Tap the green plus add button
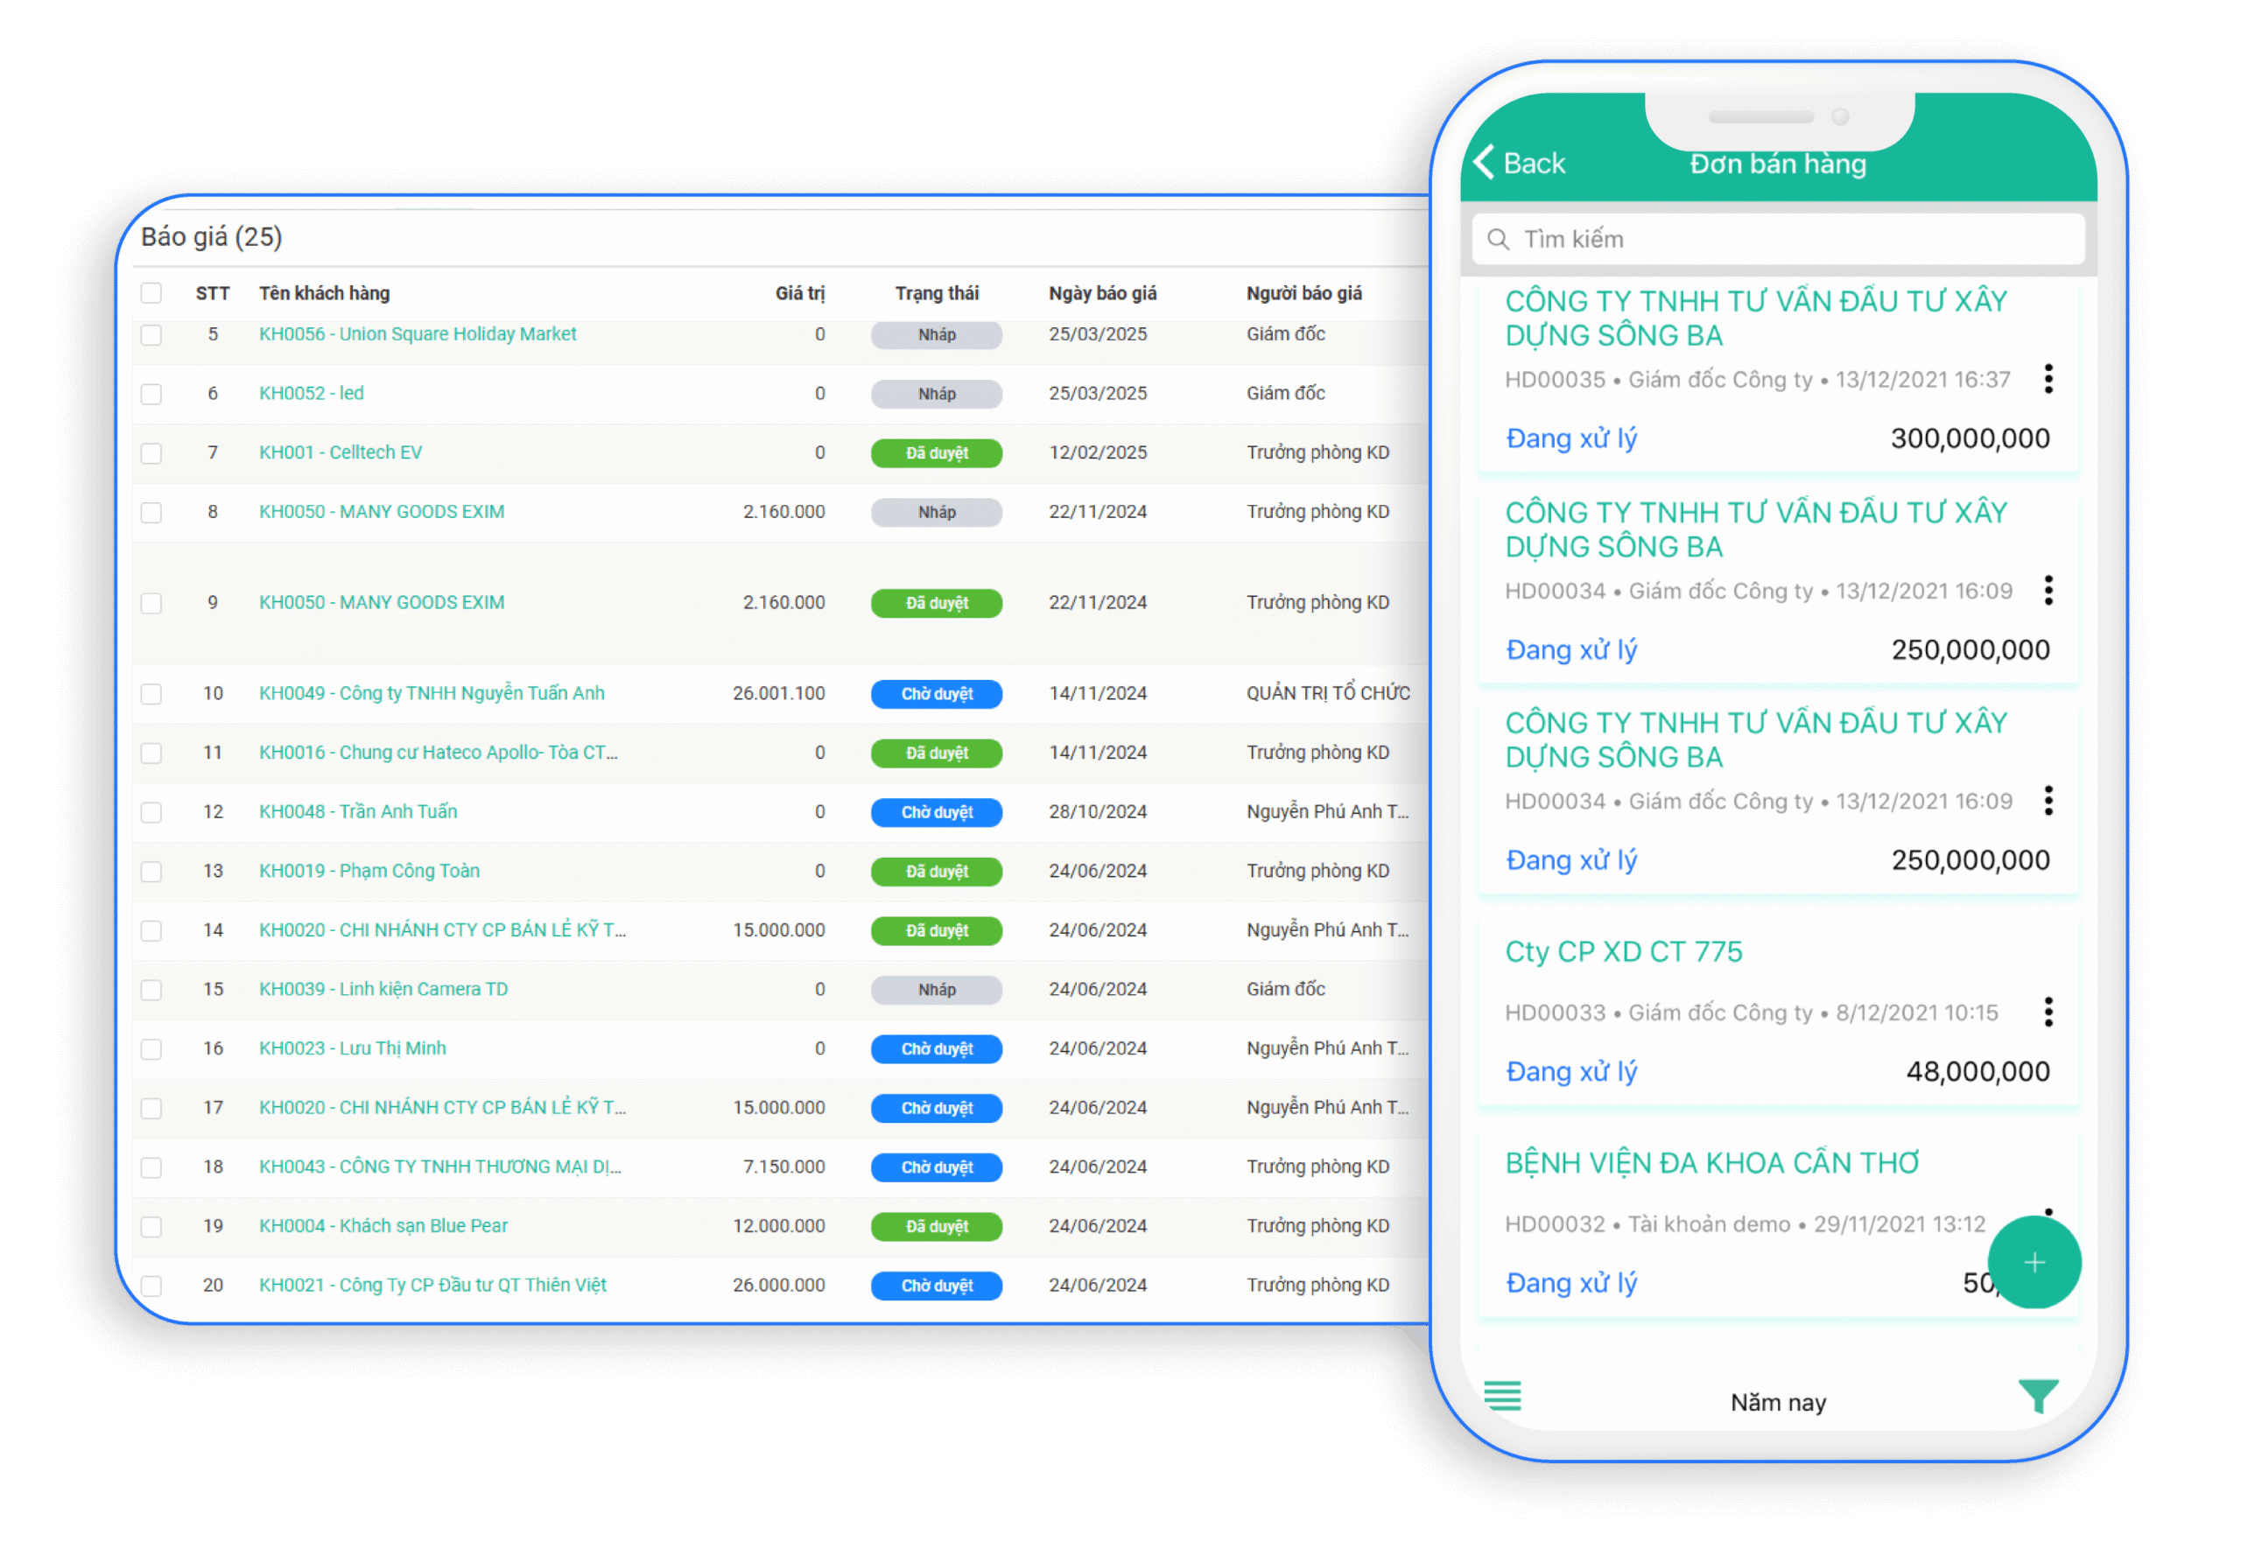This screenshot has height=1549, width=2241. [x=2034, y=1262]
